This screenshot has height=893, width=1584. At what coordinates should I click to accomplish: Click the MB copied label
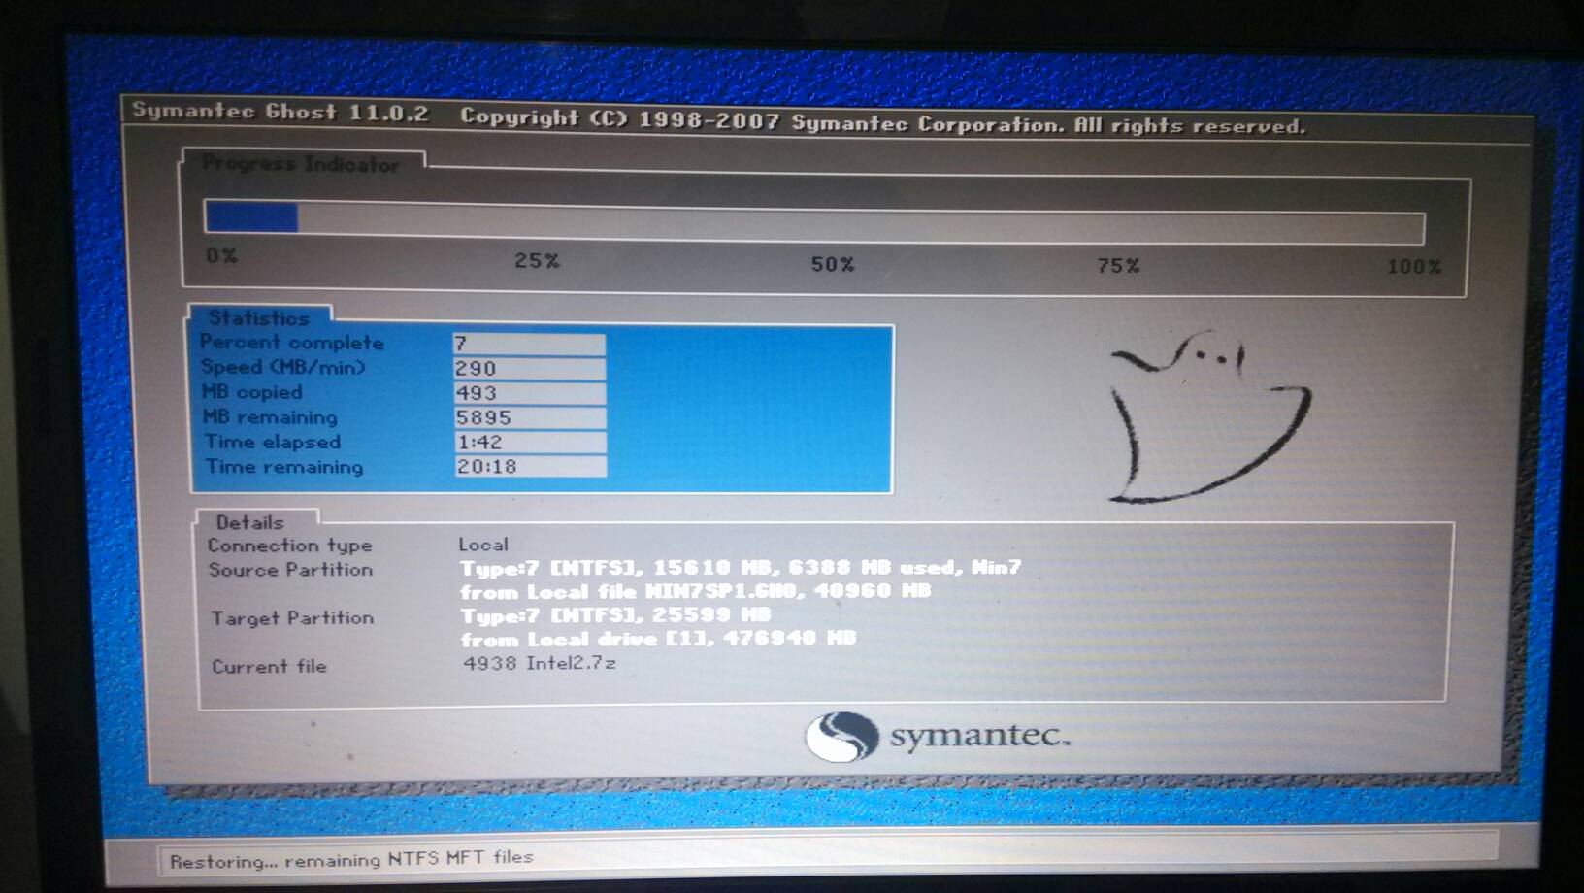tap(252, 392)
